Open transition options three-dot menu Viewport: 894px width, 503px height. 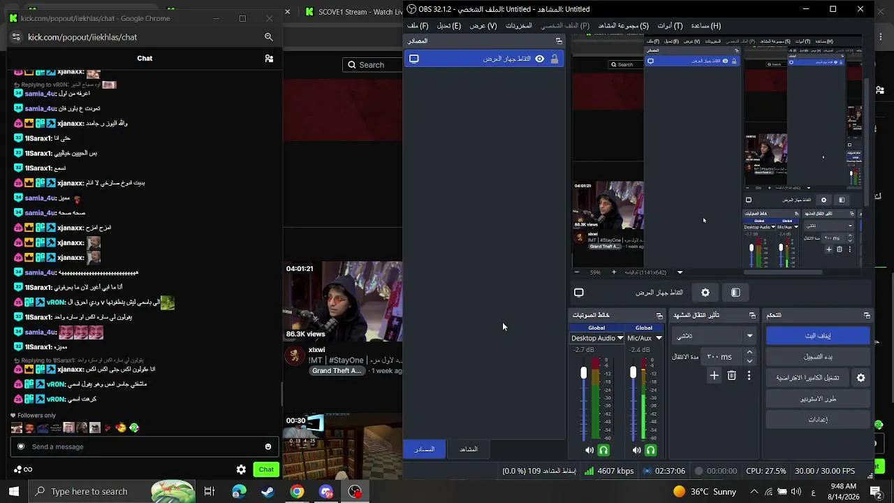[749, 376]
